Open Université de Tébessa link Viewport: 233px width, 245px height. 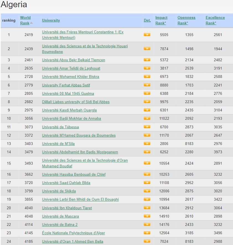(60, 127)
